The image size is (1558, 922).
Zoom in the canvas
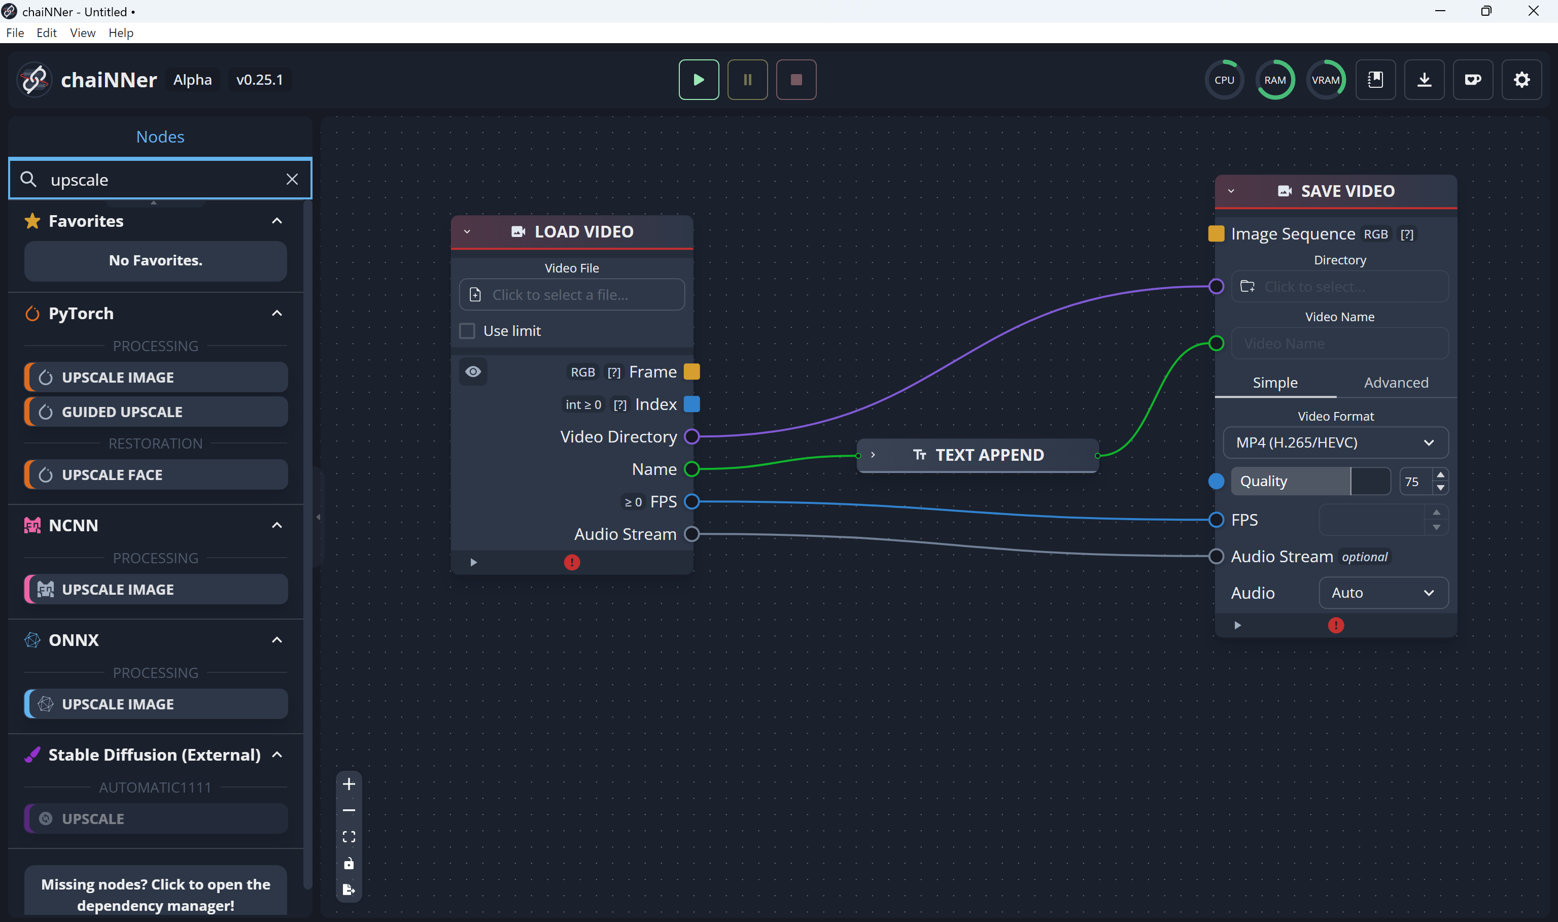349,784
